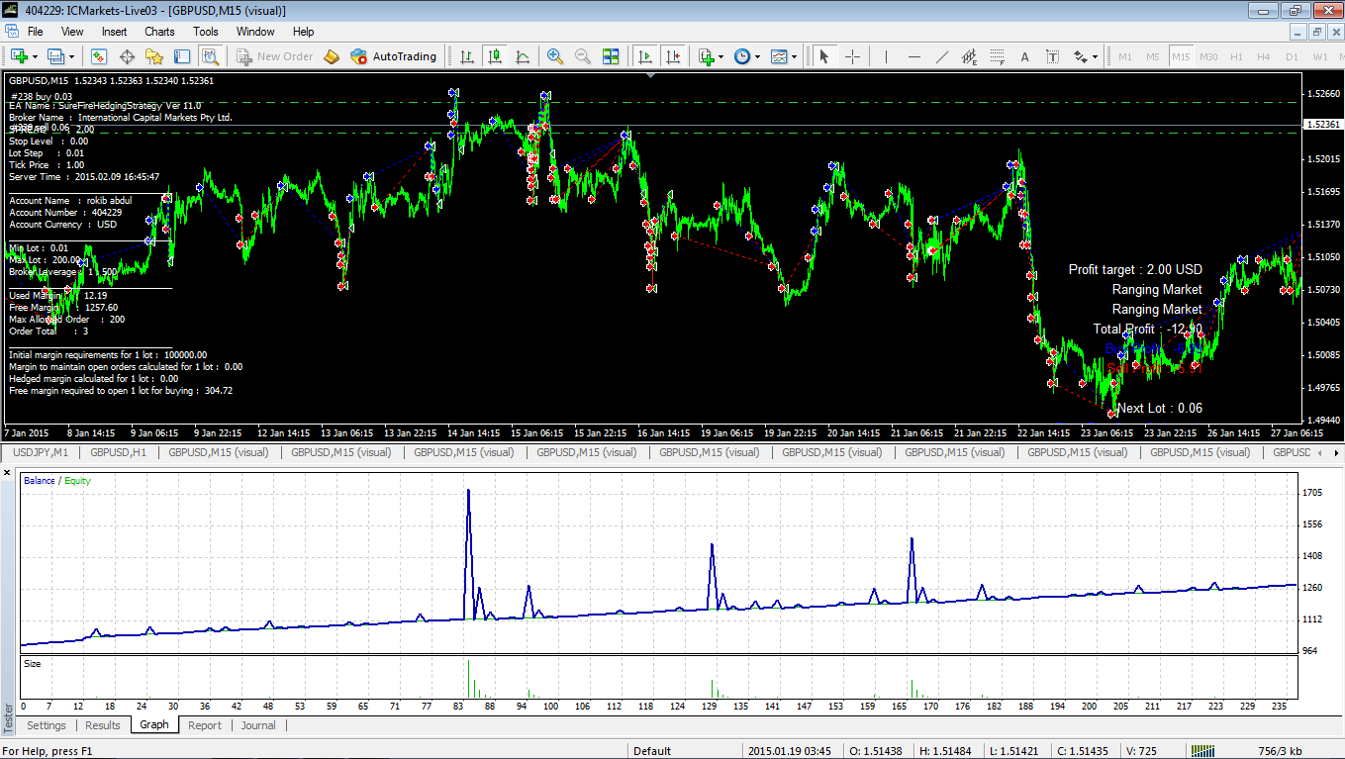Open the Charts menu
This screenshot has width=1345, height=759.
[158, 32]
